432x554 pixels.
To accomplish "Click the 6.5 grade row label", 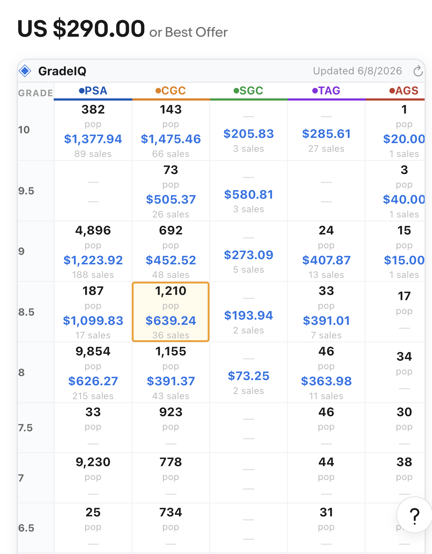I will click(x=26, y=528).
